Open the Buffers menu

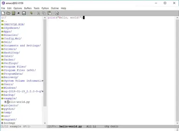point(28,8)
